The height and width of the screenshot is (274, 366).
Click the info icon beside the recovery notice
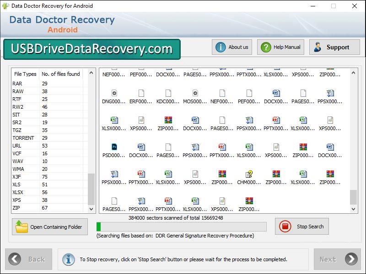(x=69, y=259)
